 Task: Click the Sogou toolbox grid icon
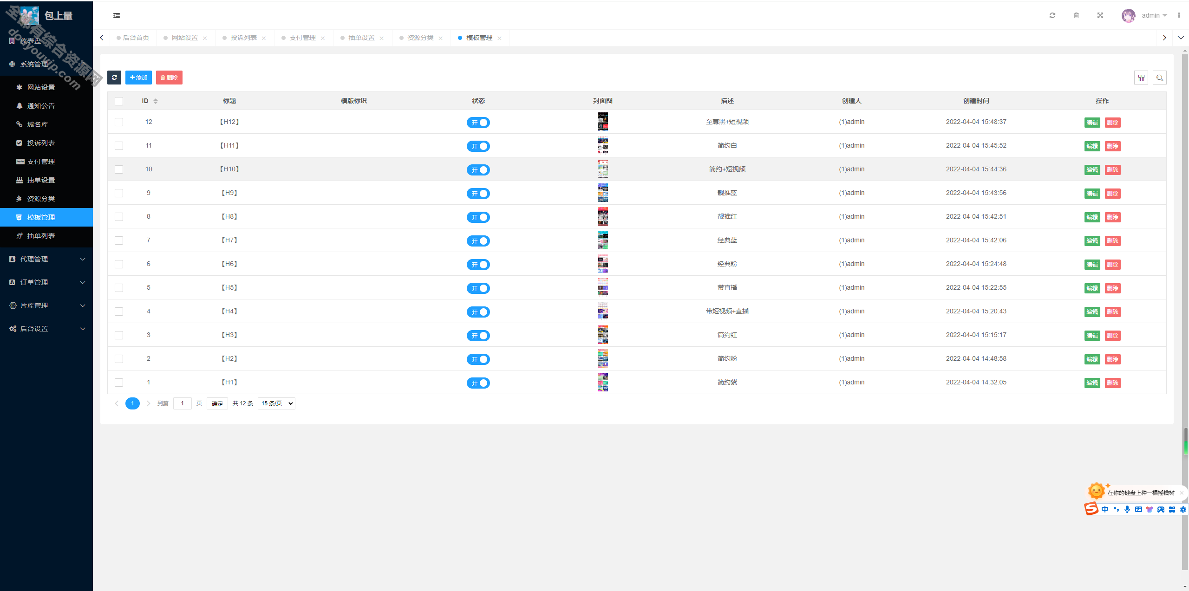click(1172, 509)
